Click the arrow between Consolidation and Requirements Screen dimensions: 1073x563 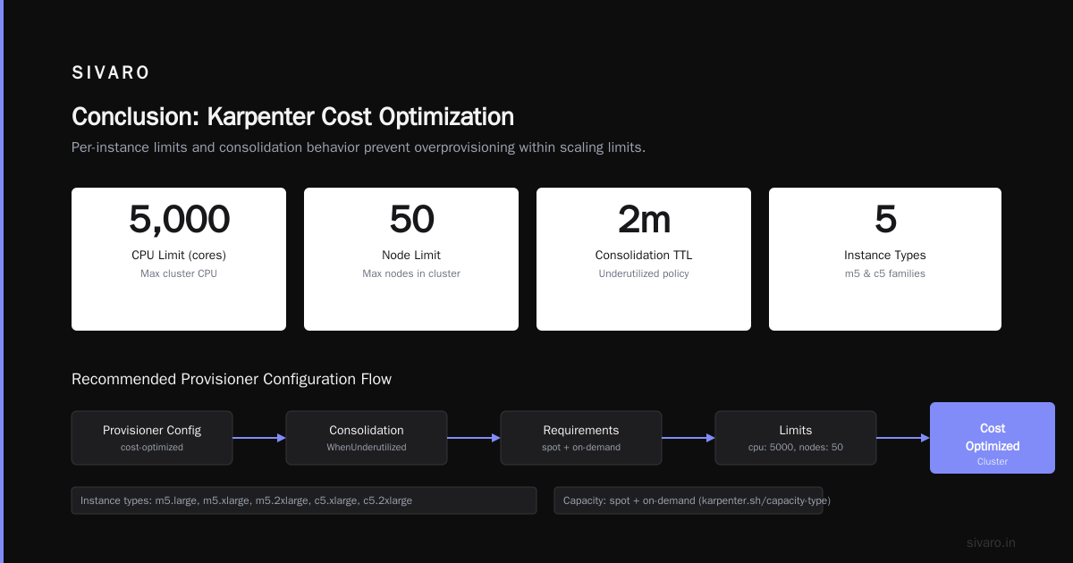point(474,438)
